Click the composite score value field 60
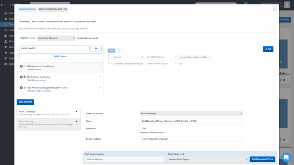This screenshot has height=165, width=294. point(202,64)
